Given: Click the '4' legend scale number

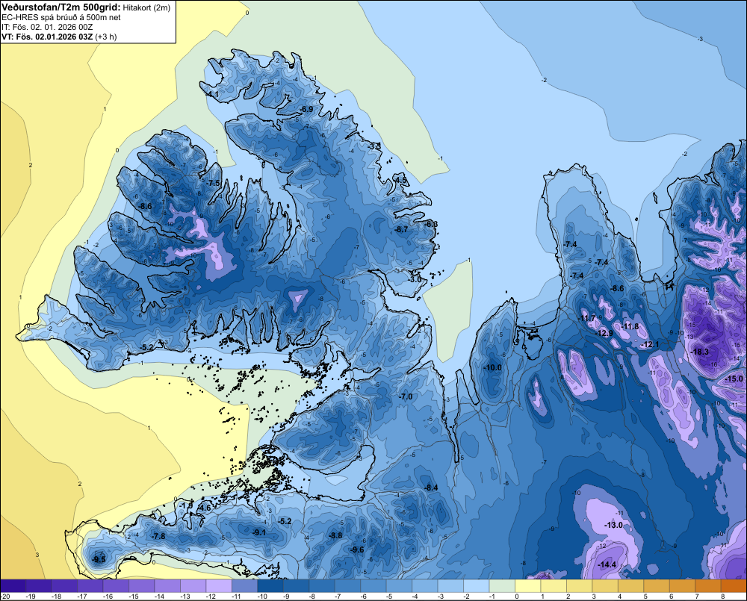Looking at the screenshot, I should click(620, 597).
